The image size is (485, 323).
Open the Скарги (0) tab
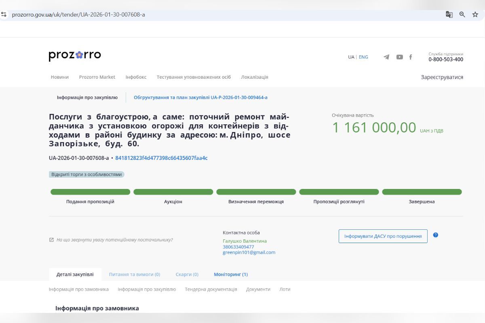click(x=186, y=274)
